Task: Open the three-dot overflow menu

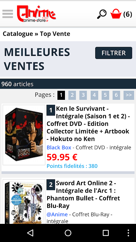Action: (128, 233)
